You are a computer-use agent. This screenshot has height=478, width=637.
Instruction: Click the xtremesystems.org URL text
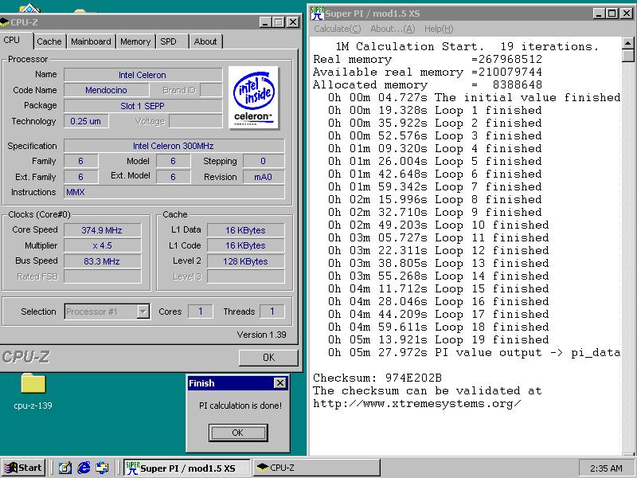coord(416,404)
